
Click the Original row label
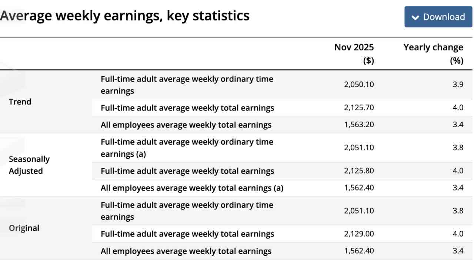pyautogui.click(x=24, y=228)
